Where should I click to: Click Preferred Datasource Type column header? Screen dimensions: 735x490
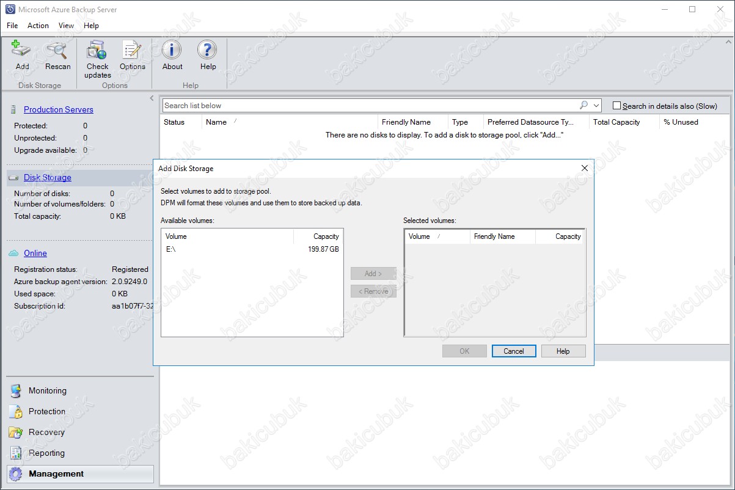pyautogui.click(x=536, y=122)
